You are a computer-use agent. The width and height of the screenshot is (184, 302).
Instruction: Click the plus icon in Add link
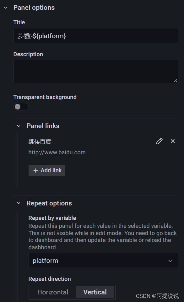point(35,170)
